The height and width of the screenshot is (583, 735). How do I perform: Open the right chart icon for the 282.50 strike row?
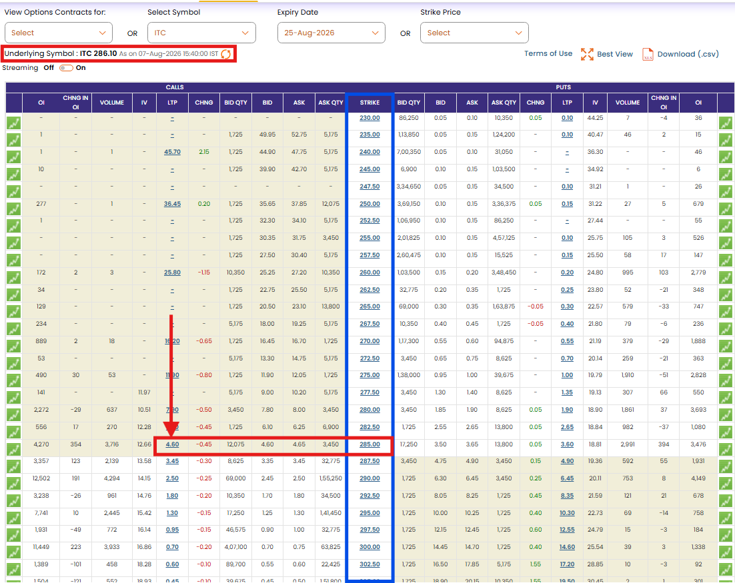click(x=726, y=432)
